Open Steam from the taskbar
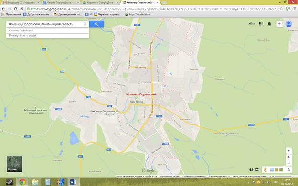298x186 pixels. tap(9, 182)
